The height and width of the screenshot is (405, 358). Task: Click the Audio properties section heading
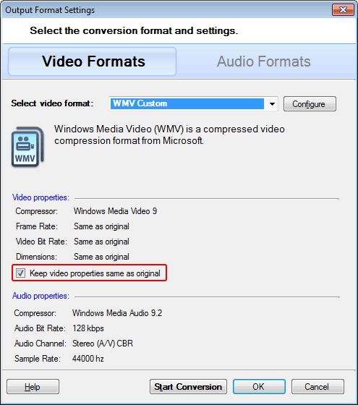point(41,296)
